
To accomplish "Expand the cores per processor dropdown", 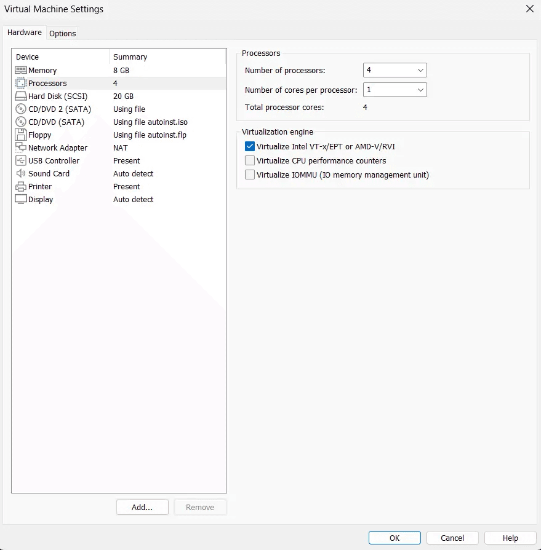I will [395, 90].
